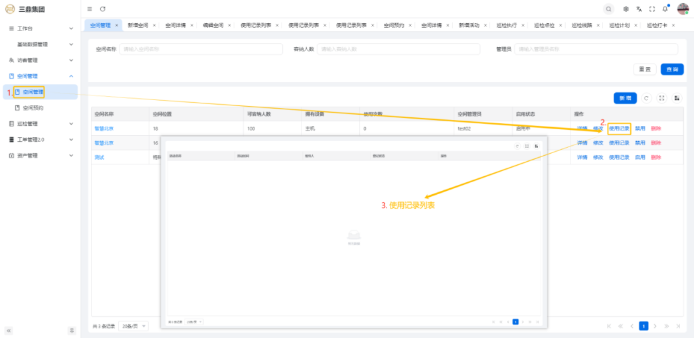The image size is (694, 338).
Task: Open the 20条/页 page size dropdown
Action: 134,326
